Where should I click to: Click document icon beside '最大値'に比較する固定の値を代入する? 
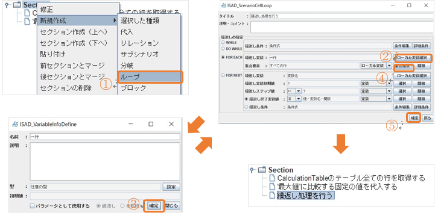pos(272,187)
